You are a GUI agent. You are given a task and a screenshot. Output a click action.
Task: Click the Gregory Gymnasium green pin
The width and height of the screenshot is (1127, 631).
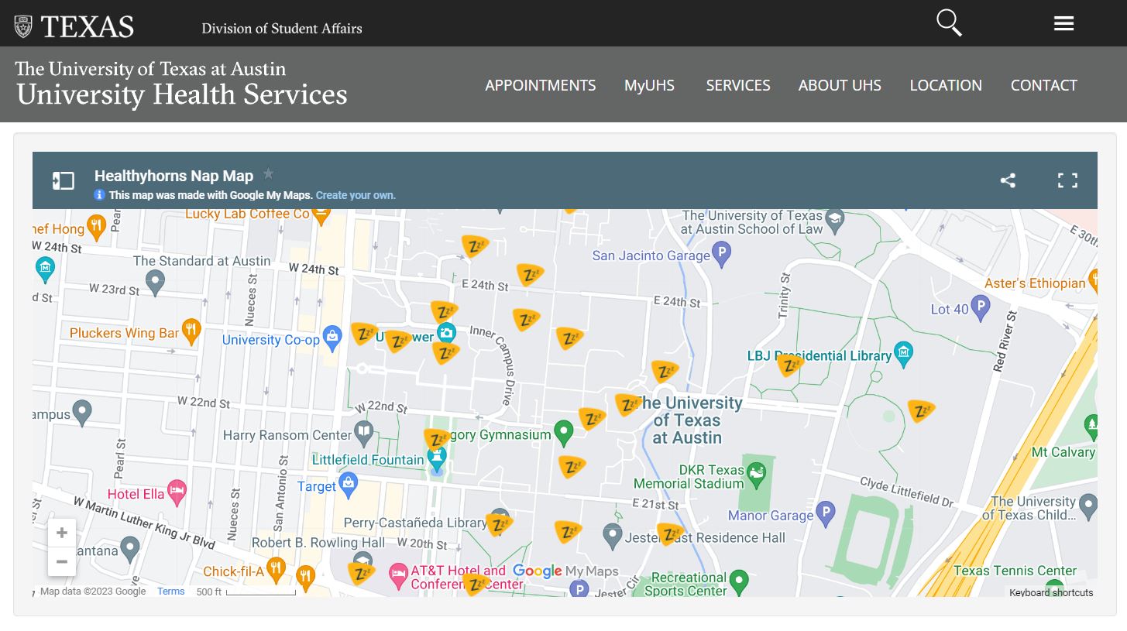(564, 432)
